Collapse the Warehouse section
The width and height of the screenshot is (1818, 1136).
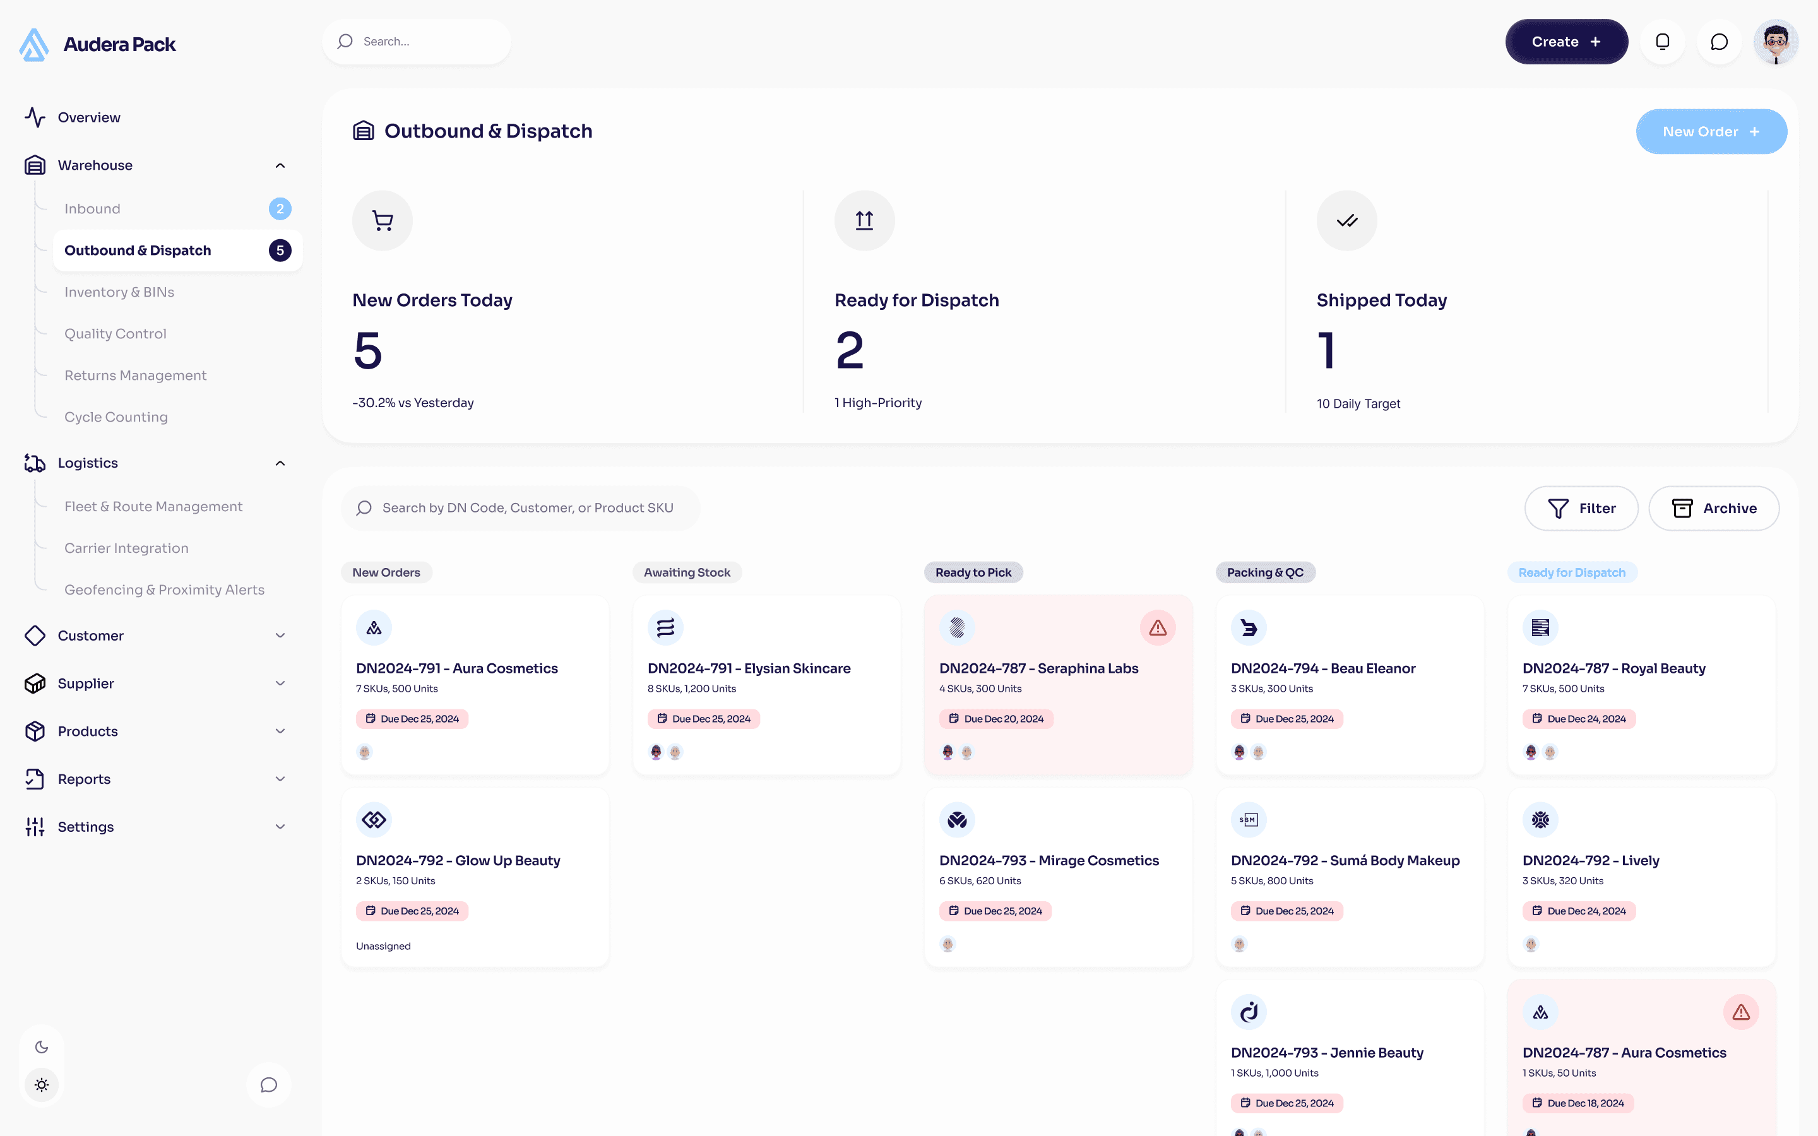pyautogui.click(x=280, y=165)
